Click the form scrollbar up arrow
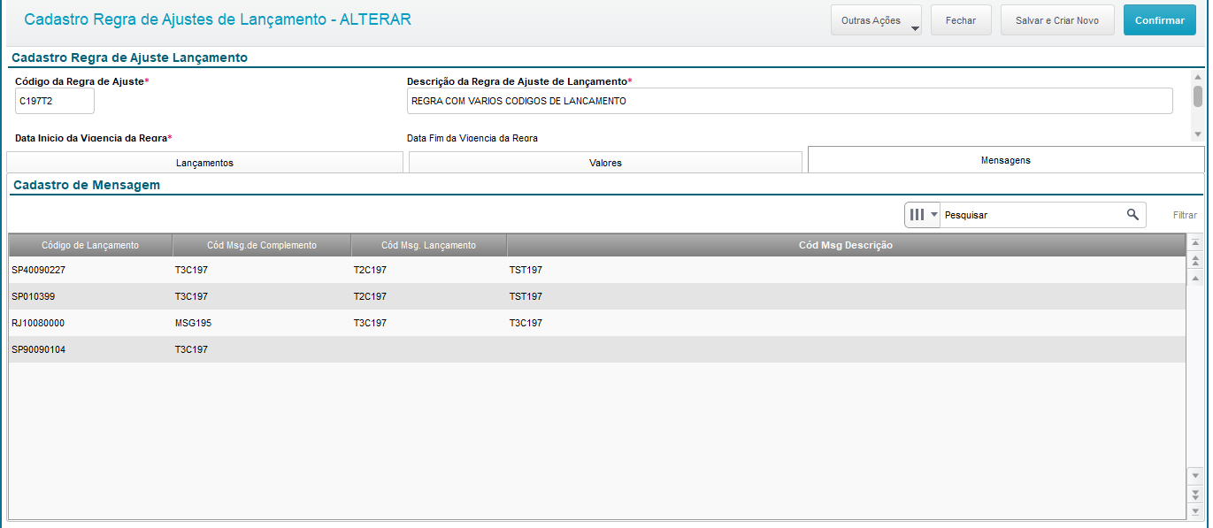Screen dimensions: 1213x528 coord(1198,78)
